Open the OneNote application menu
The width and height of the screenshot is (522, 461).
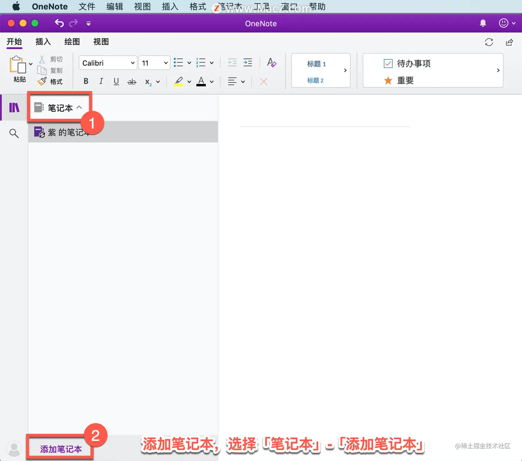[50, 7]
